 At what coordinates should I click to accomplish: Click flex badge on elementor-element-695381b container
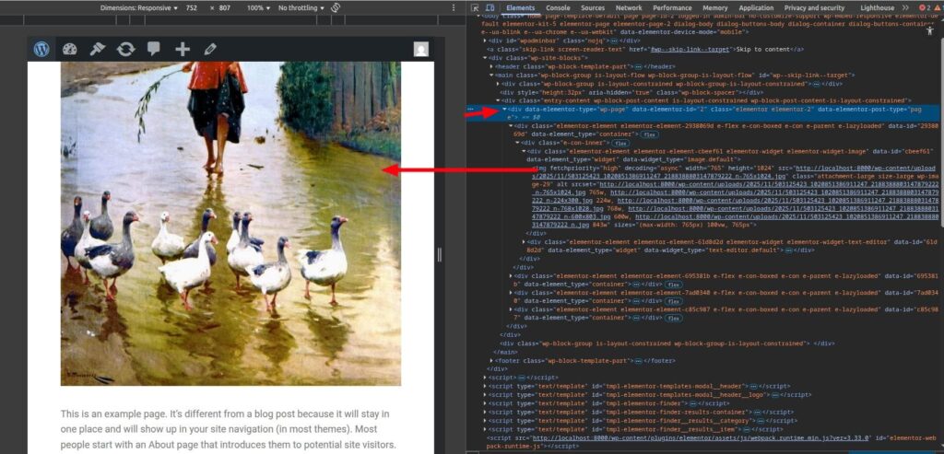pos(672,284)
